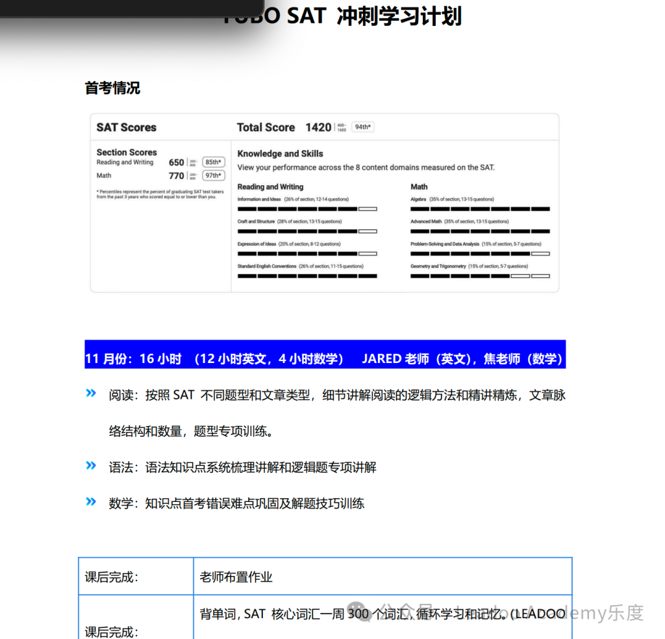Viewport: 665px width, 639px height.
Task: Click the 数学 bullet text
Action: click(236, 503)
